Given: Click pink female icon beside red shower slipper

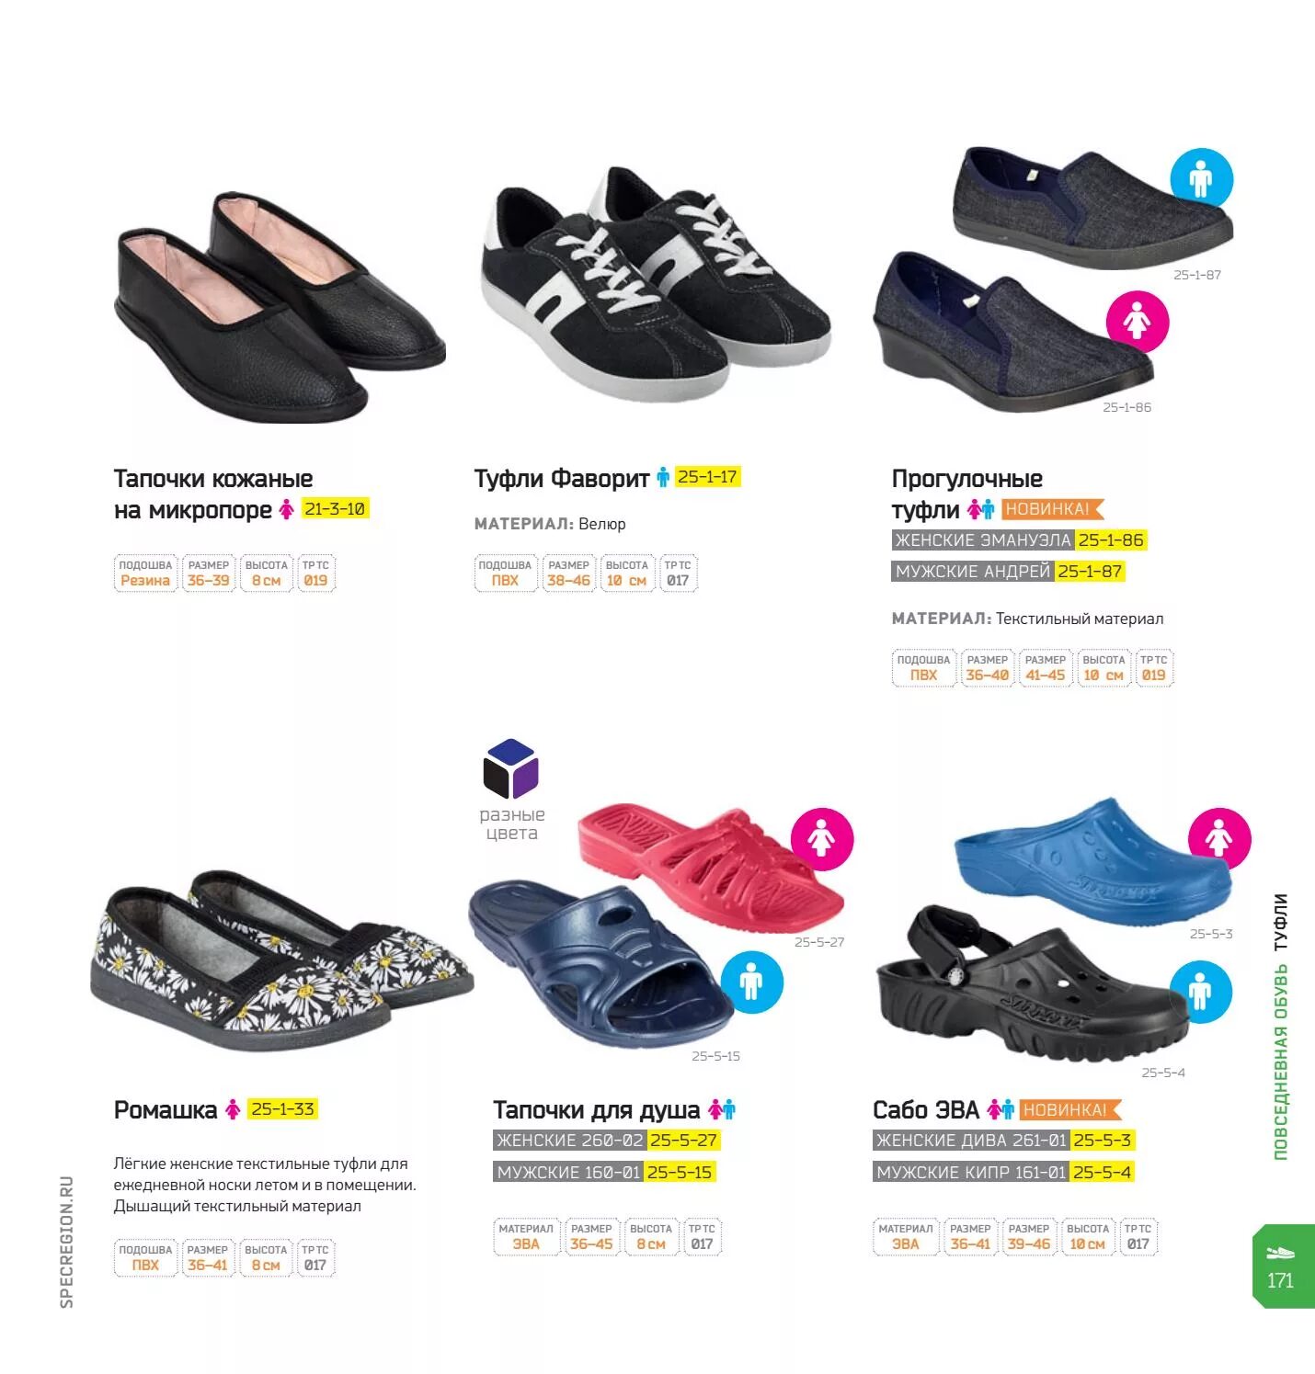Looking at the screenshot, I should pyautogui.click(x=822, y=839).
